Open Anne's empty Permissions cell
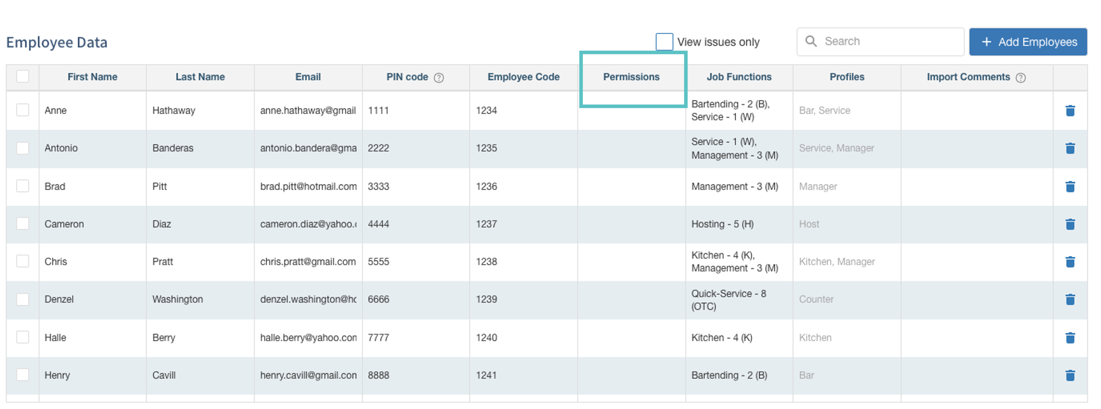The width and height of the screenshot is (1101, 409). [631, 111]
